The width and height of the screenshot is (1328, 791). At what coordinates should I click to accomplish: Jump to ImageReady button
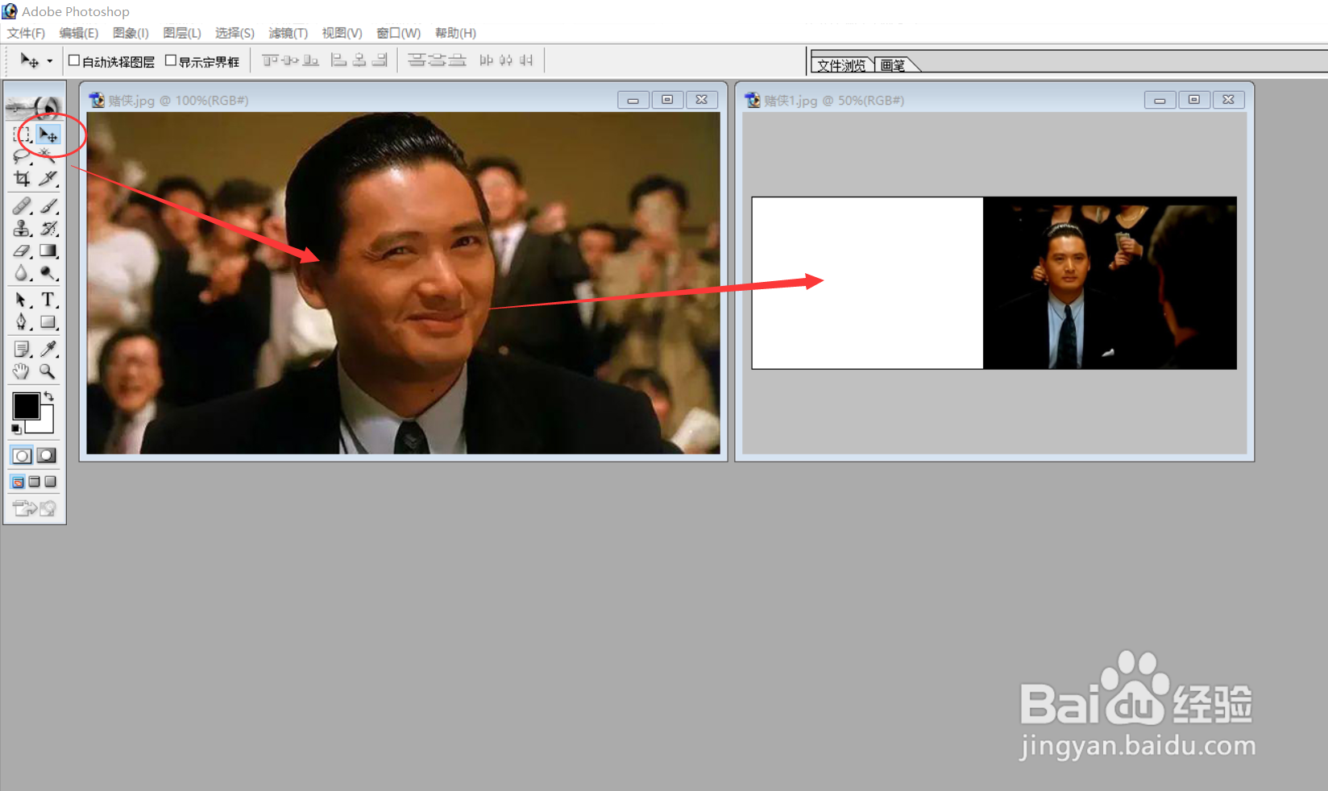pyautogui.click(x=35, y=508)
